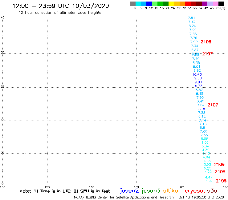Select the wave height value 4.30
The height and width of the screenshot is (200, 228).
click(x=206, y=150)
